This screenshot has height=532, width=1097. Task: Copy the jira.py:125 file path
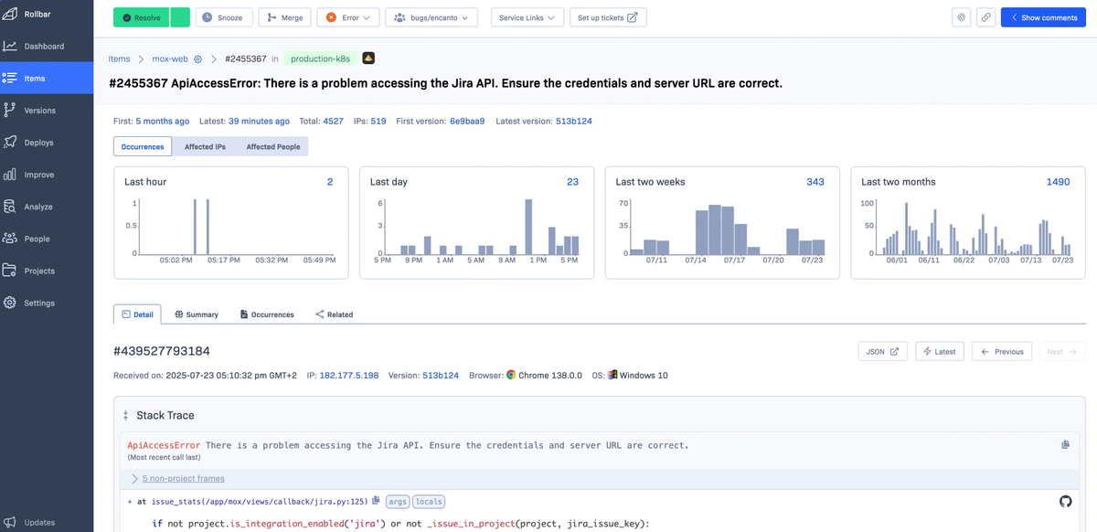tap(377, 501)
